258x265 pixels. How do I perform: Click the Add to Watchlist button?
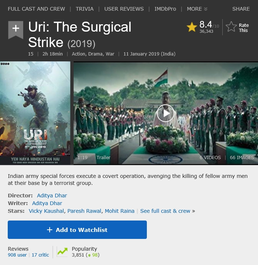(77, 230)
